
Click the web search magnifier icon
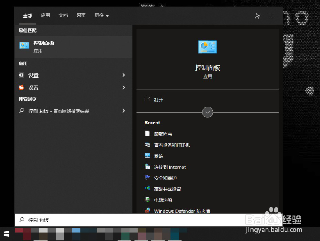[x=21, y=111]
